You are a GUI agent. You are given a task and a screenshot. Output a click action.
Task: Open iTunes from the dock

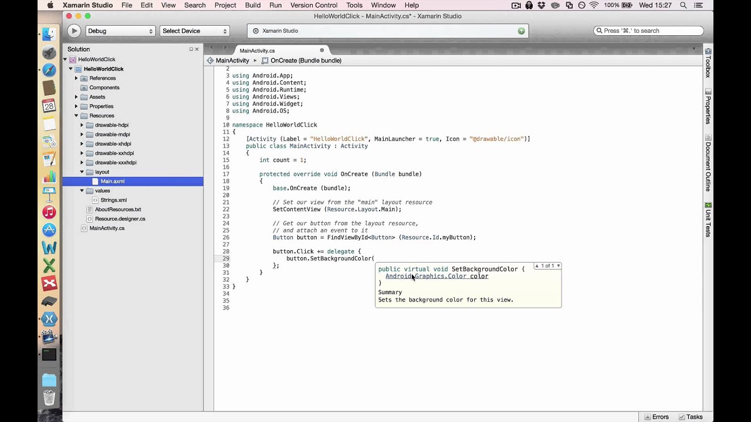[x=49, y=212]
